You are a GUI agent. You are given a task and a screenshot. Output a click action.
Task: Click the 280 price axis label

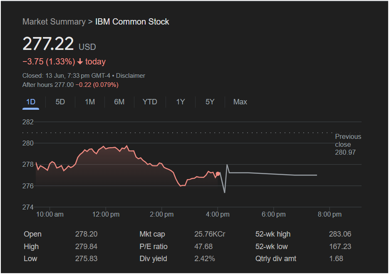coord(28,143)
